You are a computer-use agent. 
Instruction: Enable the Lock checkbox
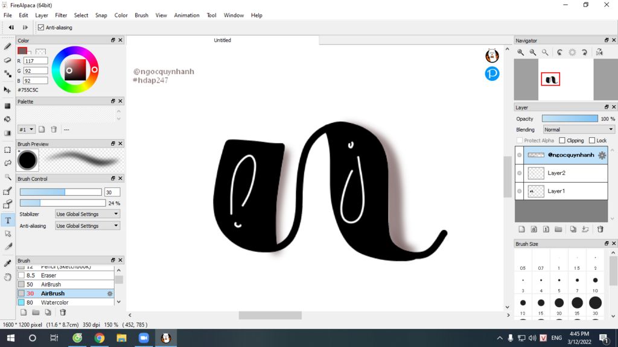click(x=592, y=140)
